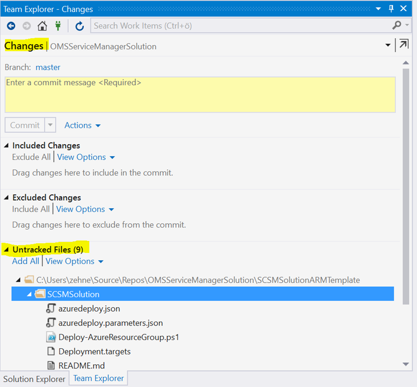Select the Deploy-AzureResourceGroup.ps1 file

coord(118,337)
